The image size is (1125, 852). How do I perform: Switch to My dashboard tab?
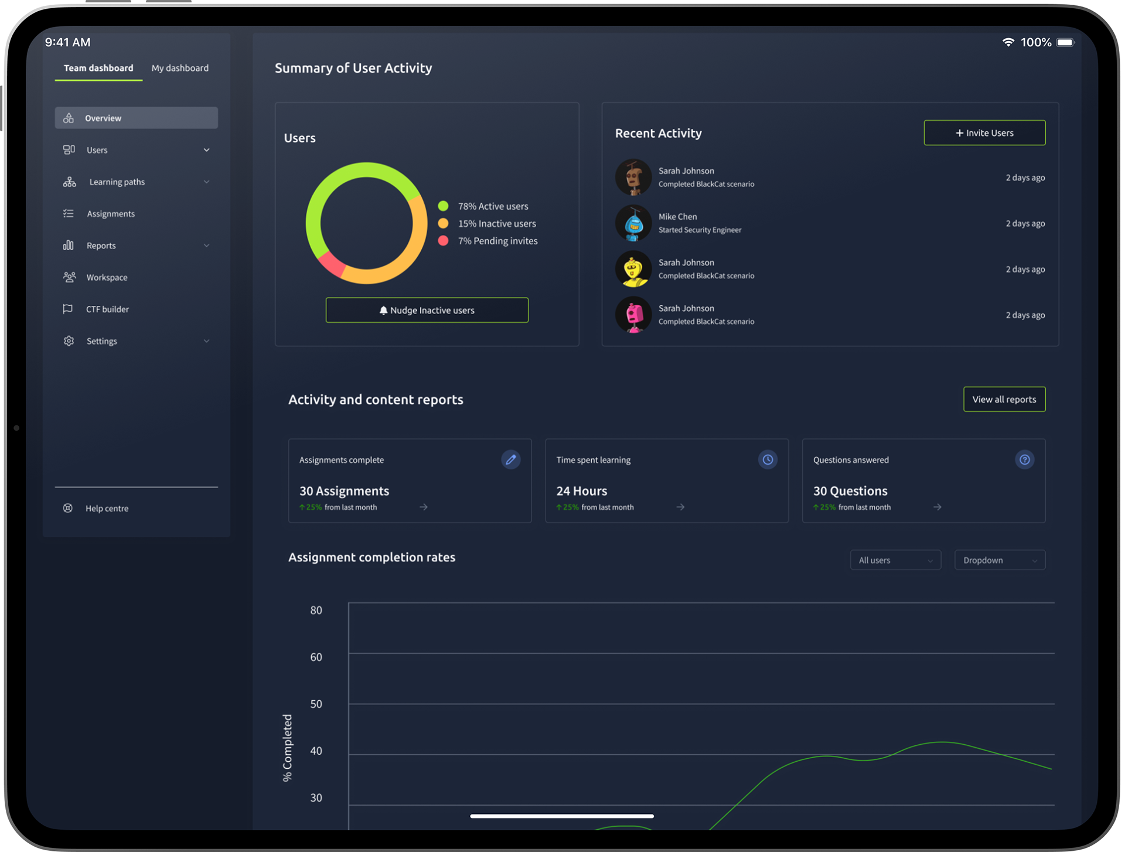(x=180, y=68)
